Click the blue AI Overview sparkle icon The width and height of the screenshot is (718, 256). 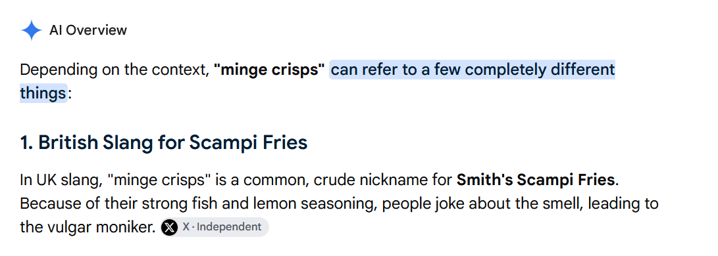31,31
